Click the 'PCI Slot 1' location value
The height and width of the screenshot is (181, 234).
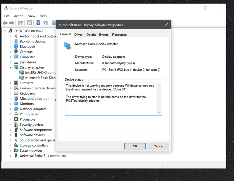point(131,70)
